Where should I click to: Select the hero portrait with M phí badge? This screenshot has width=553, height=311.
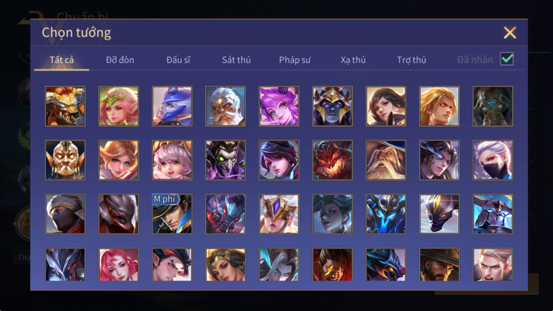[x=172, y=214]
